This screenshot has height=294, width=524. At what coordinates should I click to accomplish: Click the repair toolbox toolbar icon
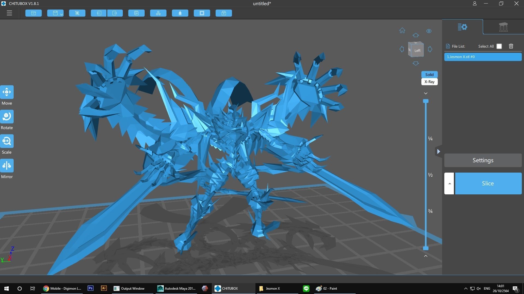click(224, 13)
